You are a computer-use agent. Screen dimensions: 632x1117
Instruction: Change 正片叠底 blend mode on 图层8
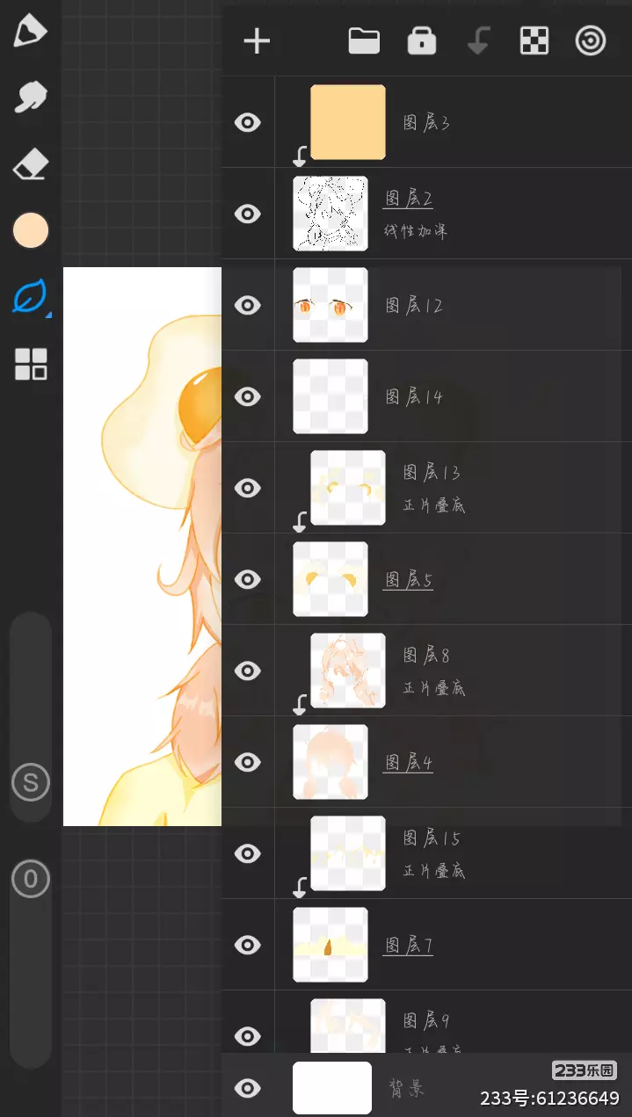434,688
